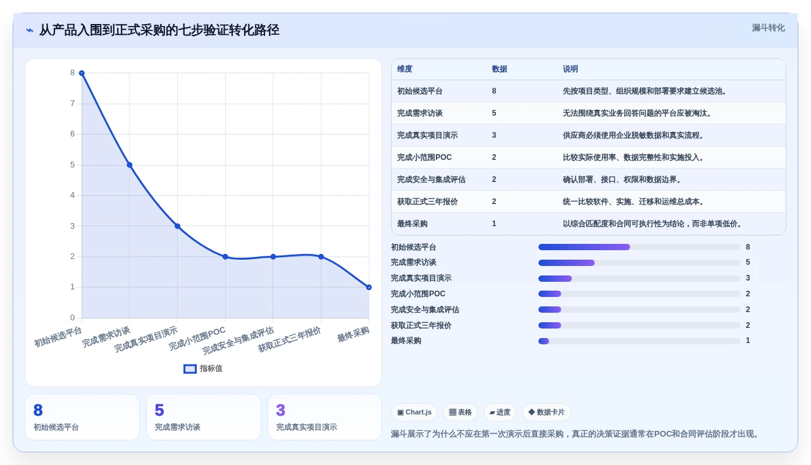Click the 完成小范围POC progress bar

click(x=639, y=294)
